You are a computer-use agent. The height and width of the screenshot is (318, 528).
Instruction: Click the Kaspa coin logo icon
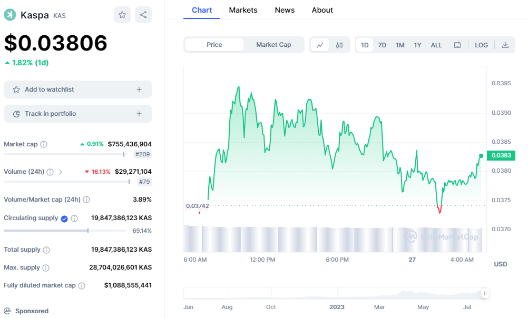click(x=10, y=15)
